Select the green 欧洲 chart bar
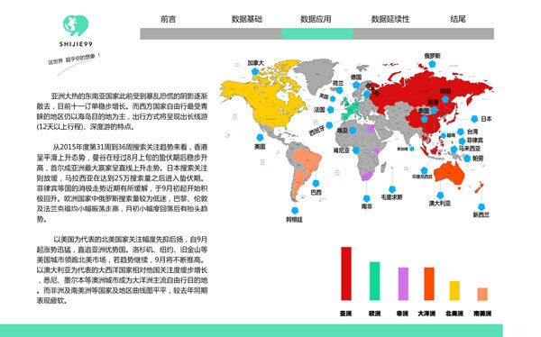Screen dimensions: 541x337 pyautogui.click(x=375, y=281)
